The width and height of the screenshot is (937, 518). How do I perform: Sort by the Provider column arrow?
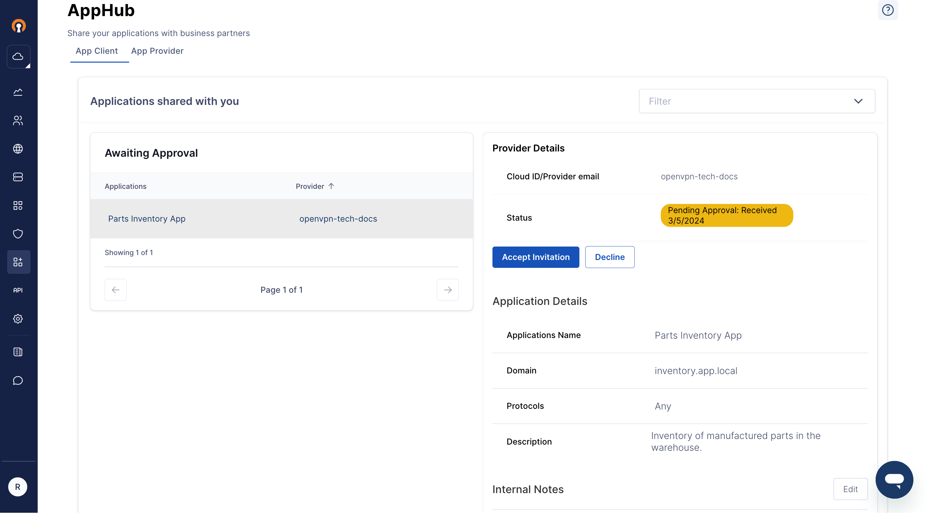point(331,186)
